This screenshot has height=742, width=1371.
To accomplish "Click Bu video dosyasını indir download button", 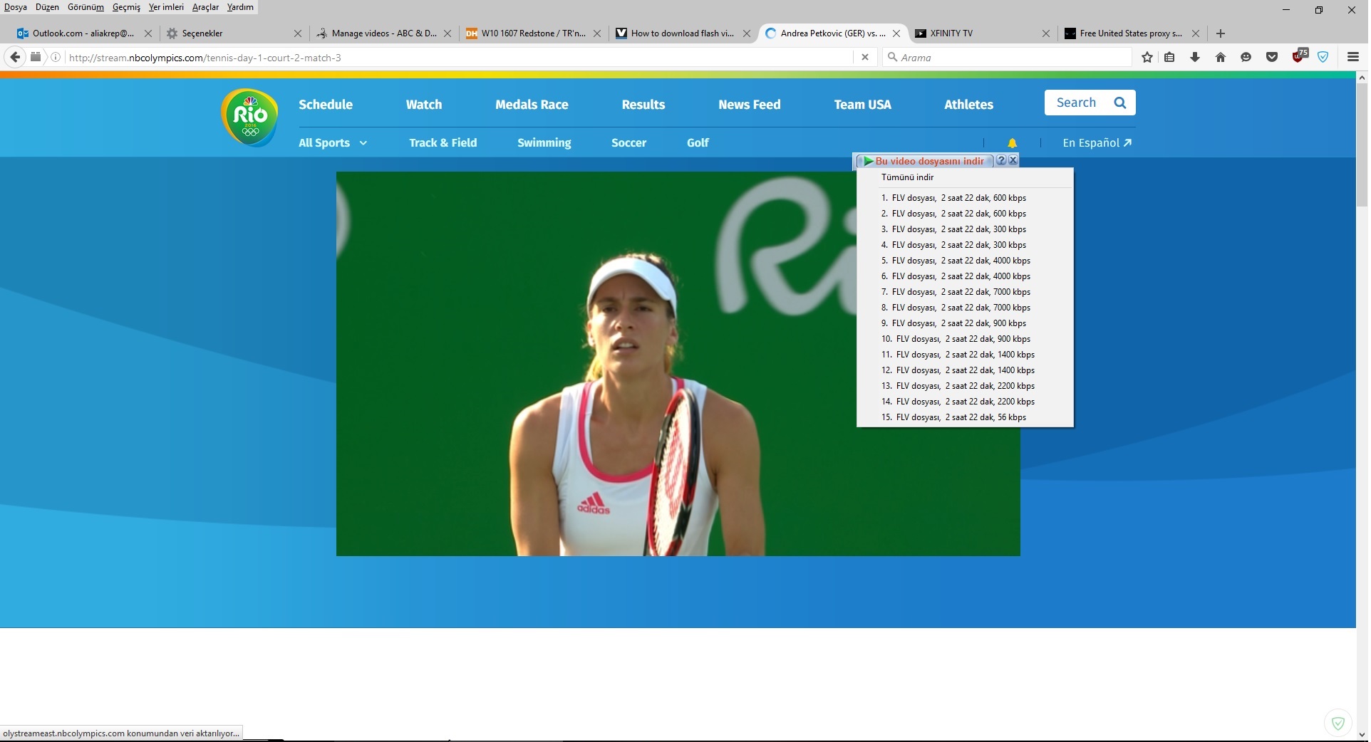I will pyautogui.click(x=924, y=160).
